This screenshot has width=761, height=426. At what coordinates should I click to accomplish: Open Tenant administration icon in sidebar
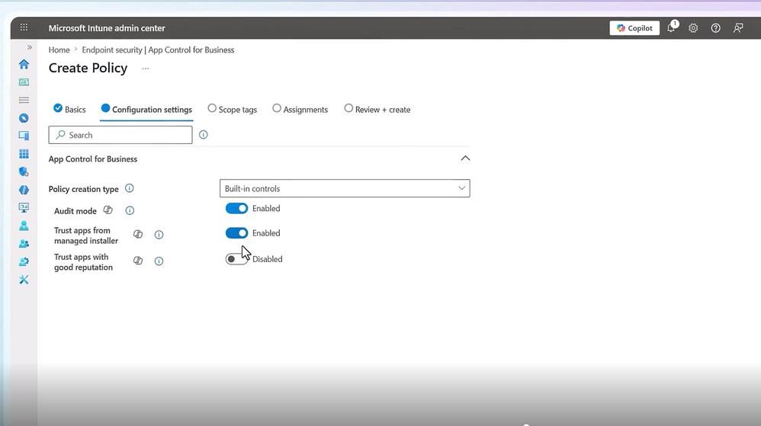click(x=24, y=261)
